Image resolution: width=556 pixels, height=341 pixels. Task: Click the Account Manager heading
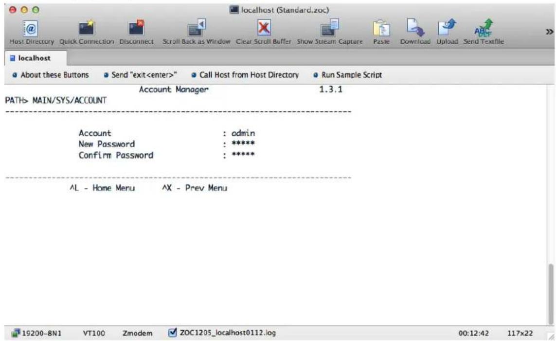click(174, 90)
